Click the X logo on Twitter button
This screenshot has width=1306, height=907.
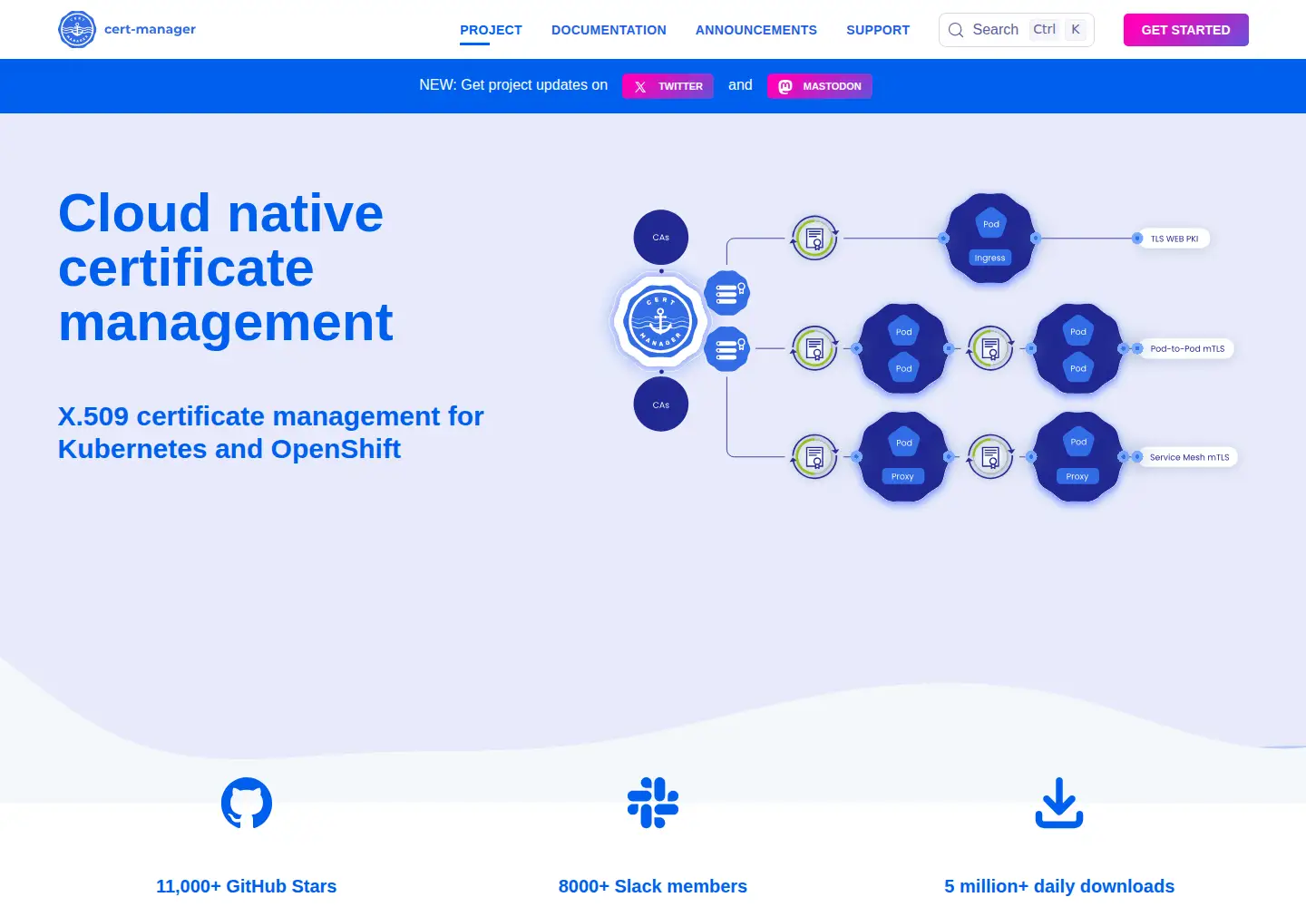[640, 87]
